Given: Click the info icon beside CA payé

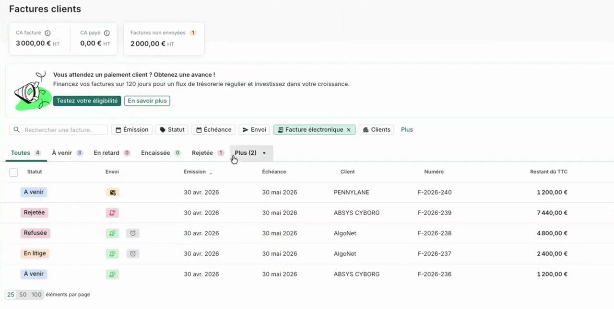Looking at the screenshot, I should tap(106, 33).
